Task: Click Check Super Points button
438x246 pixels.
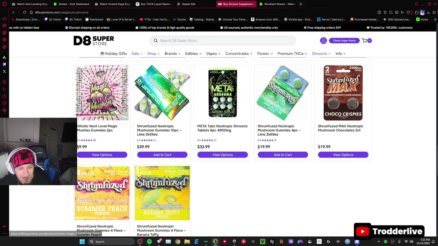Action: (x=344, y=41)
